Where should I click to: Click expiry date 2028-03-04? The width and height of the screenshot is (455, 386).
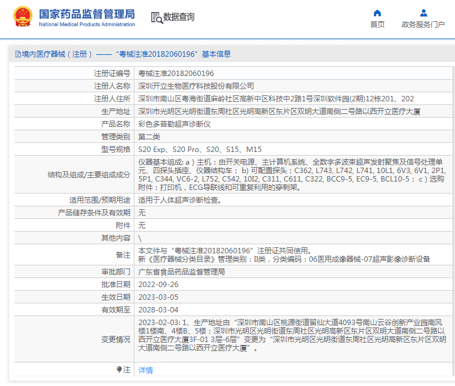tap(158, 310)
